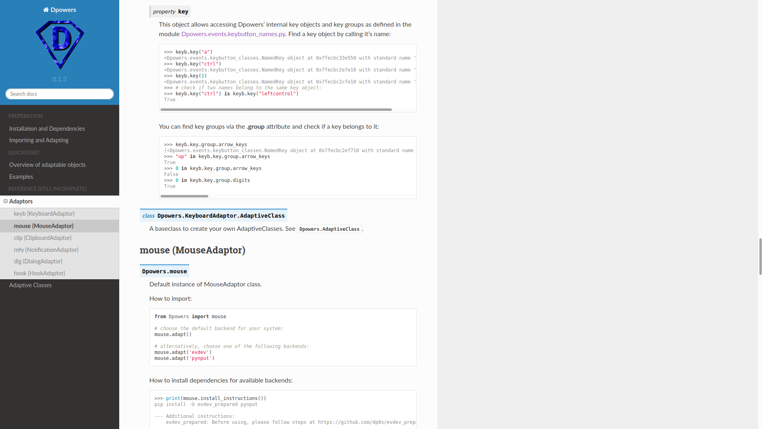Select keyb (KeyboardAdaptor) in sidebar

tap(44, 214)
